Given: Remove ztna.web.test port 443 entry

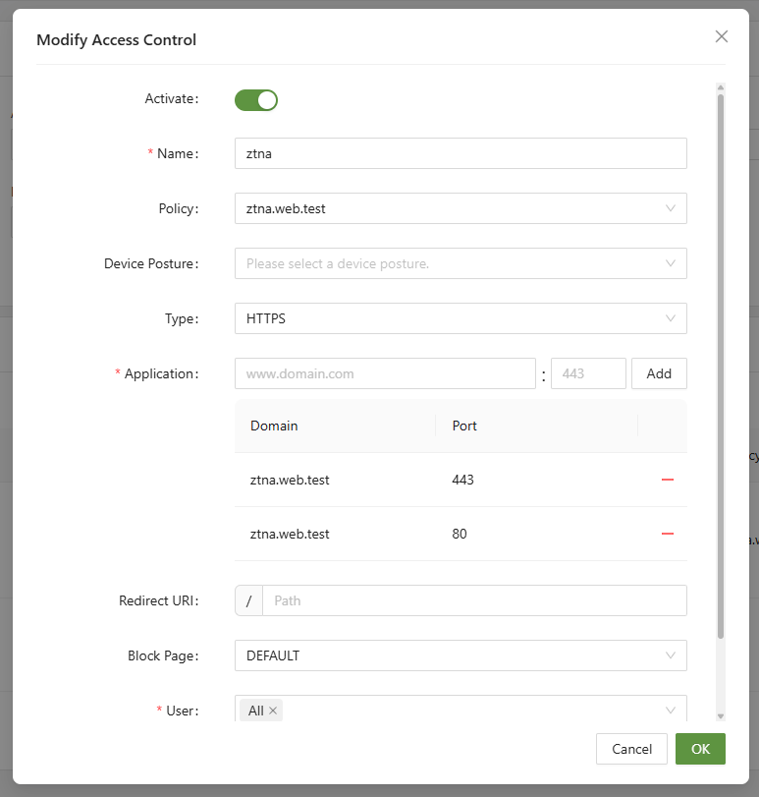Looking at the screenshot, I should pos(668,480).
